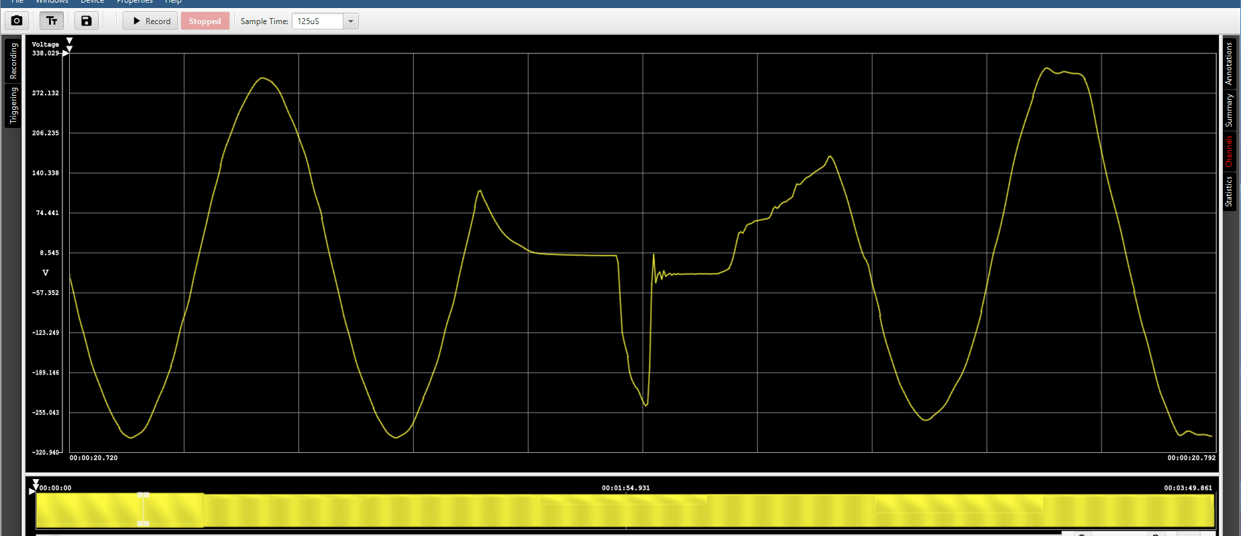The width and height of the screenshot is (1241, 536).
Task: Click the 8.545 axis value
Action: pos(49,253)
